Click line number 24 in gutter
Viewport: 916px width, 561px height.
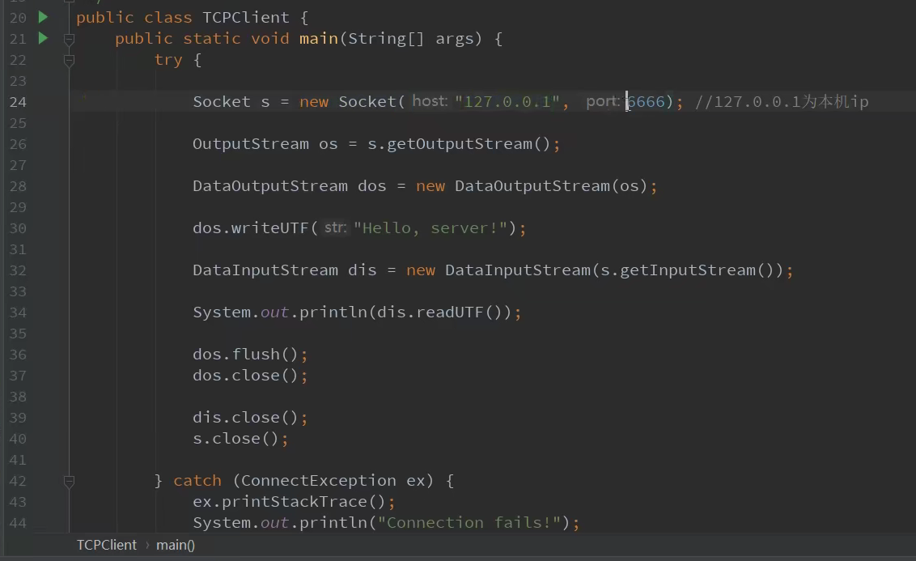click(x=18, y=102)
